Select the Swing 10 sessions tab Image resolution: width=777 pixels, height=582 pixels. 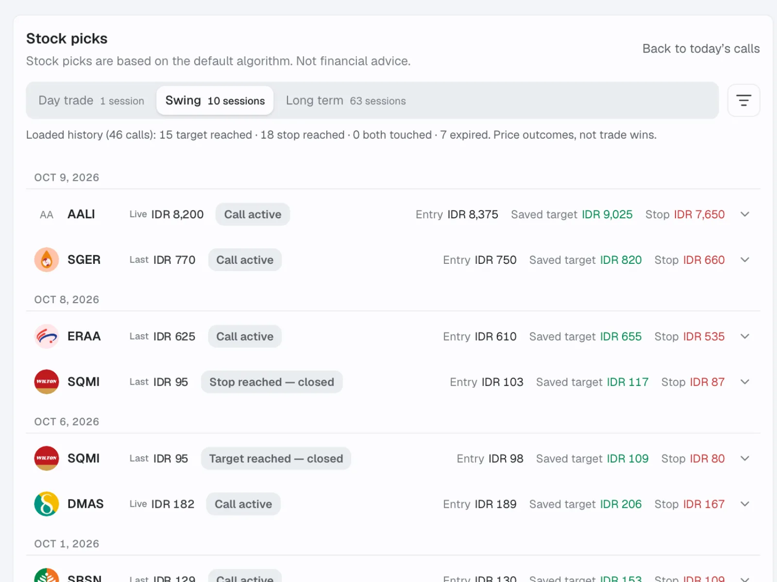point(215,100)
